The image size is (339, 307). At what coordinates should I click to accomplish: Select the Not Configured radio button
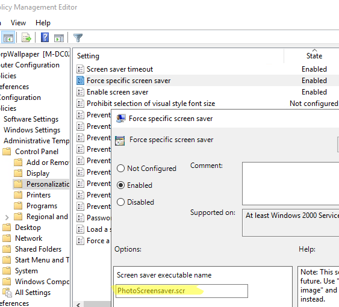120,168
